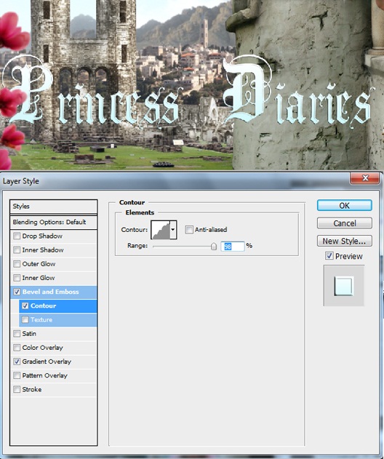Open the Styles presets list entry

[x=53, y=207]
